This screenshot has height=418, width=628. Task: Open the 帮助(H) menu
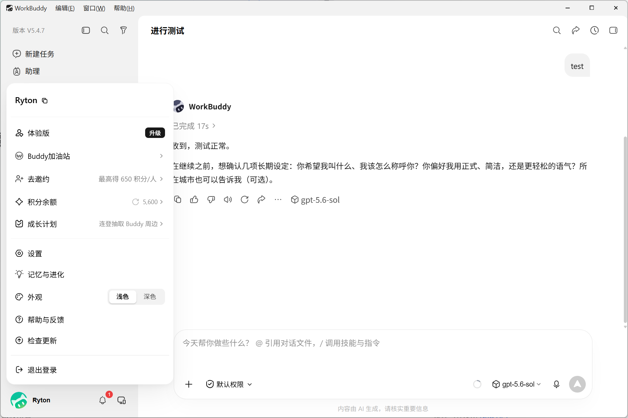click(124, 8)
